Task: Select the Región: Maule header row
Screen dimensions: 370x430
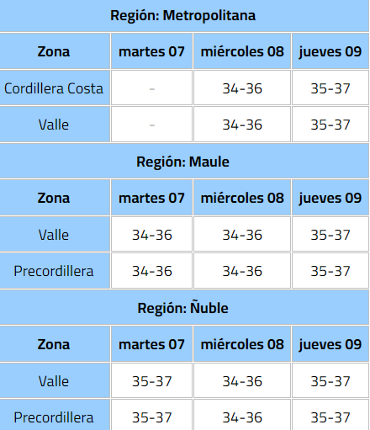Action: click(184, 162)
